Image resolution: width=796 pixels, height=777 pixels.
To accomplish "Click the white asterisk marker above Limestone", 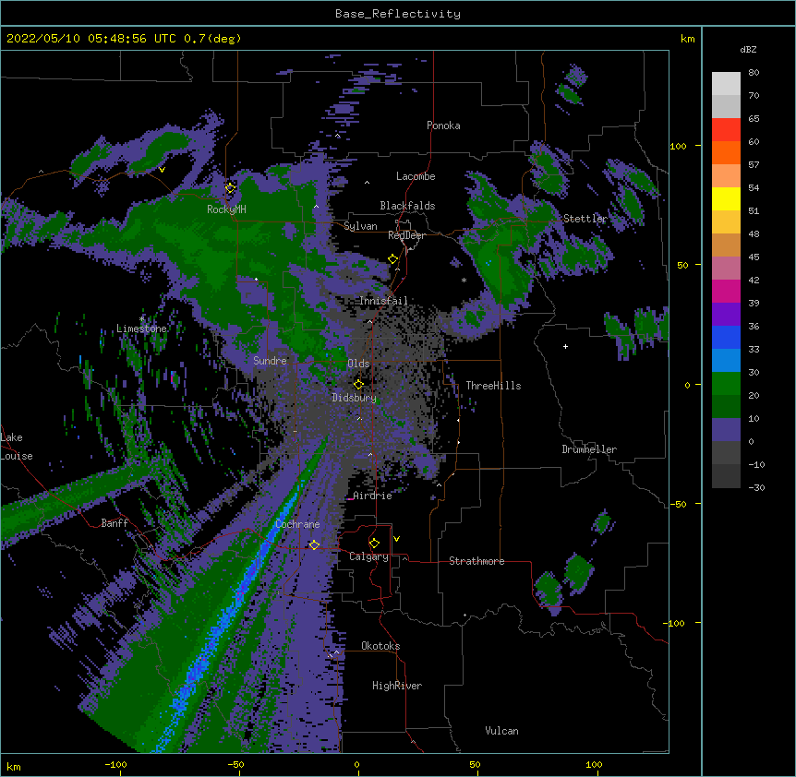I will tap(142, 319).
